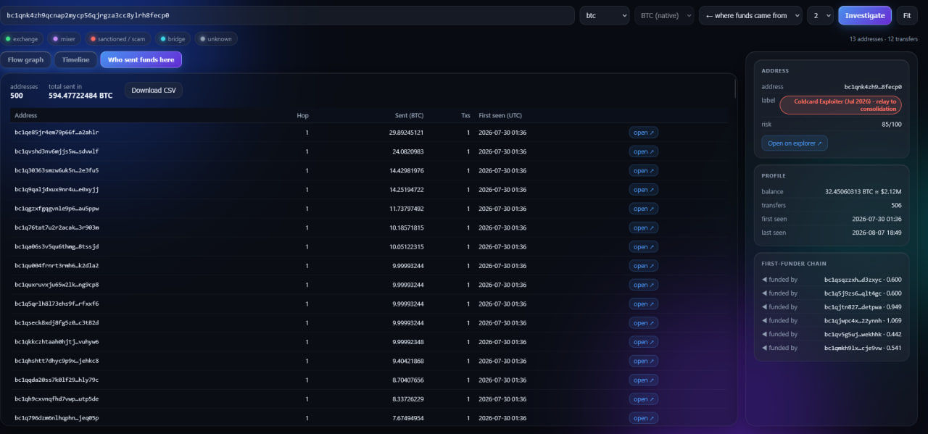Open the bc1q30363smzw6uk5n…2e3fu5 row link

[x=643, y=171]
